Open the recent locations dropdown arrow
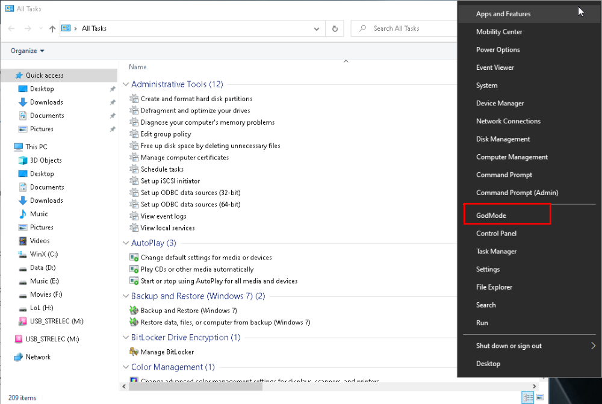Viewport: 602px width, 404px height. tap(41, 28)
